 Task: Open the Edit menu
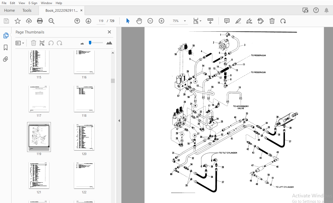pyautogui.click(x=12, y=3)
